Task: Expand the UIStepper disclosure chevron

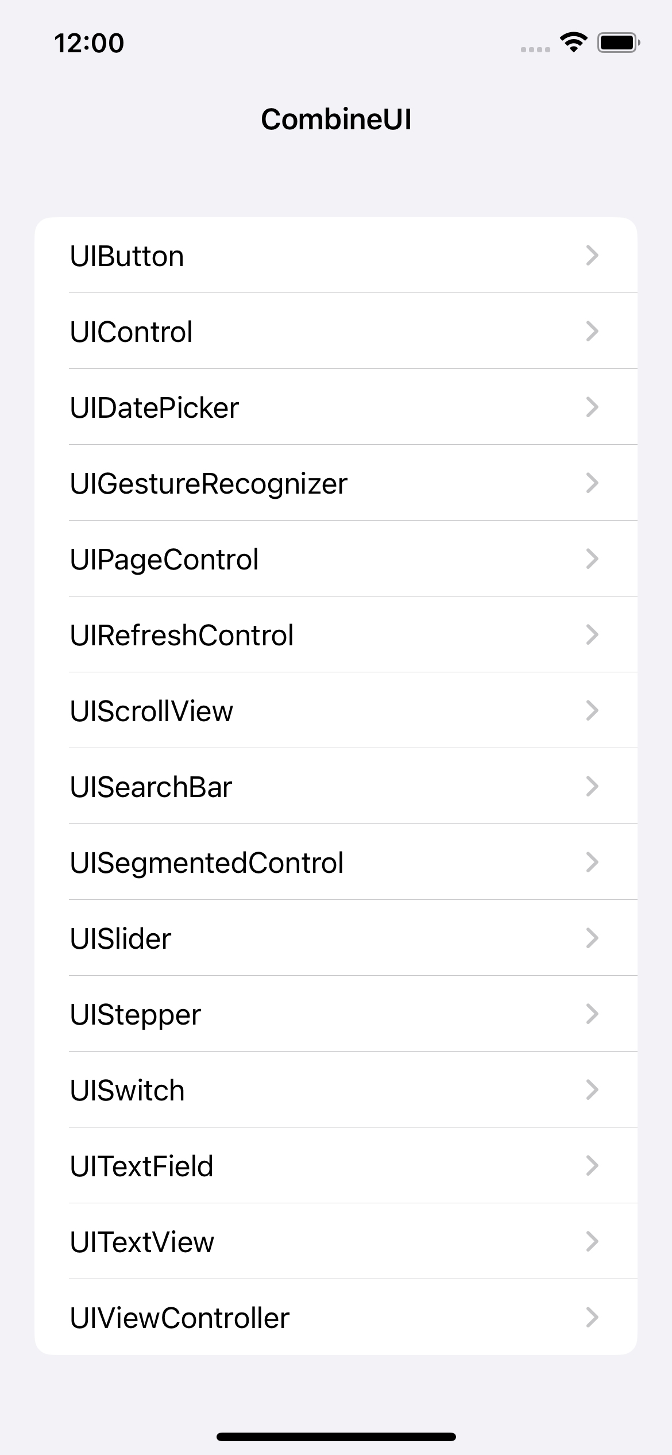Action: point(592,1014)
